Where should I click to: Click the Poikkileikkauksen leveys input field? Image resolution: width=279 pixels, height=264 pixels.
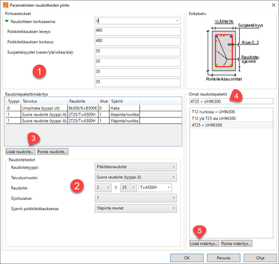click(137, 31)
